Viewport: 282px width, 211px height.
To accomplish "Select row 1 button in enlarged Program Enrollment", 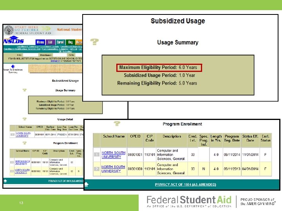I will tap(97, 154).
